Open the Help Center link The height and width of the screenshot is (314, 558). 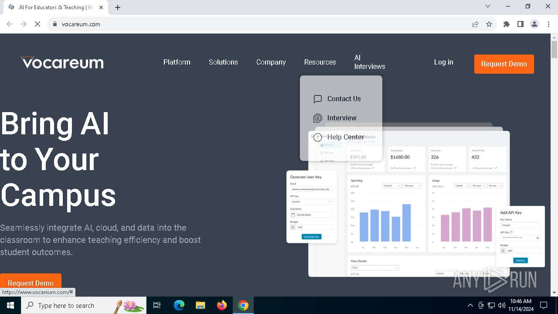coord(346,137)
